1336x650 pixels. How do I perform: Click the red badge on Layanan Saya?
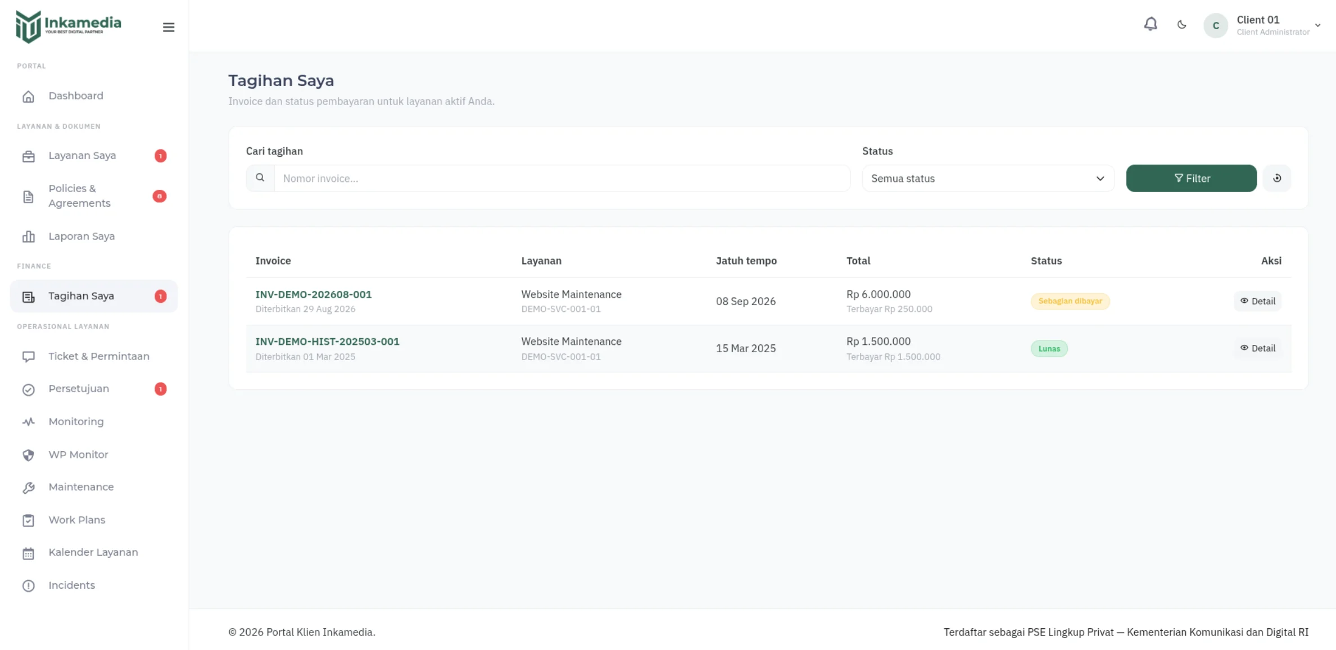[160, 156]
